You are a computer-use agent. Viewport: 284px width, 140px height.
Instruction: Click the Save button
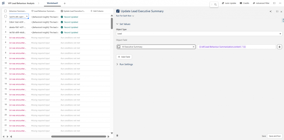click(264, 136)
